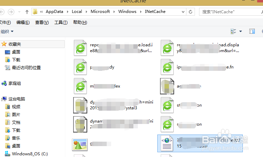Viewport: 263px width, 157px height.
Task: Open the 组织 dropdown
Action: click(7, 31)
